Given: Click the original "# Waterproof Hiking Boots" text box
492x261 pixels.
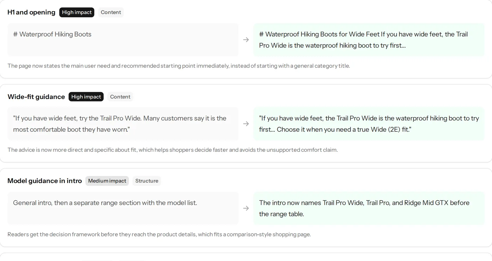Looking at the screenshot, I should pos(123,40).
